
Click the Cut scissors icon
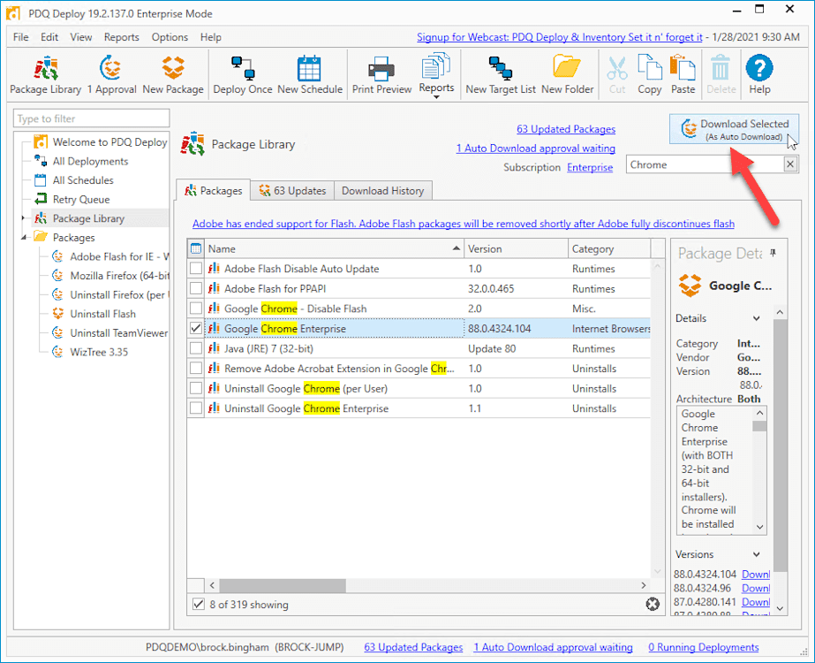617,75
